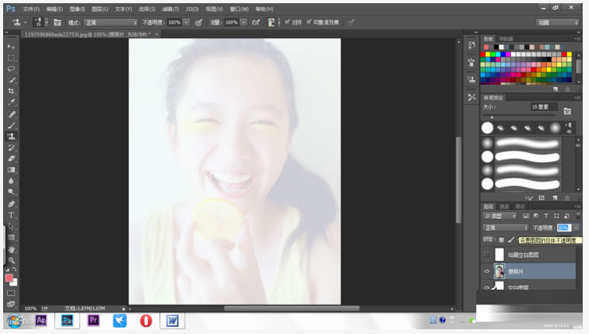Open the layer filter 类型 dropdown
Screen dimensions: 589x334
click(499, 216)
